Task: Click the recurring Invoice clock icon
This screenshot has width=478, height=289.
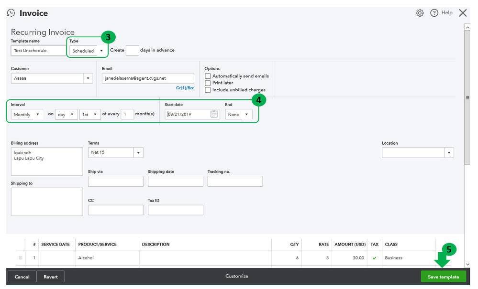Action: coord(11,13)
